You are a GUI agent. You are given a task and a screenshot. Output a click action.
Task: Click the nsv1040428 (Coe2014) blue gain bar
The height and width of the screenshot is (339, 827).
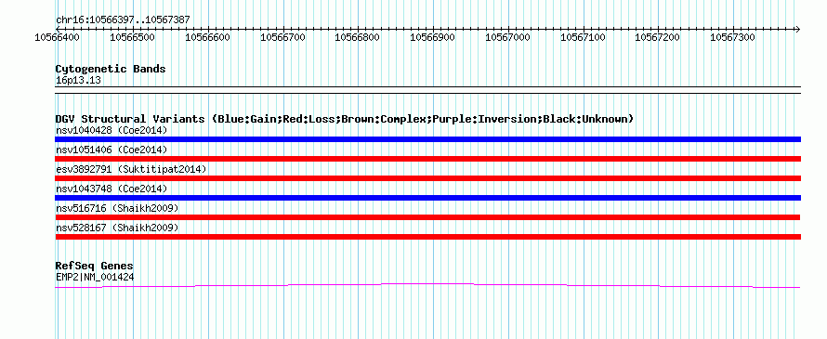427,139
